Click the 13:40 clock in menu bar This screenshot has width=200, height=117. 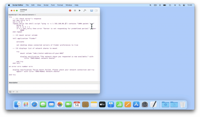pyautogui.click(x=190, y=5)
